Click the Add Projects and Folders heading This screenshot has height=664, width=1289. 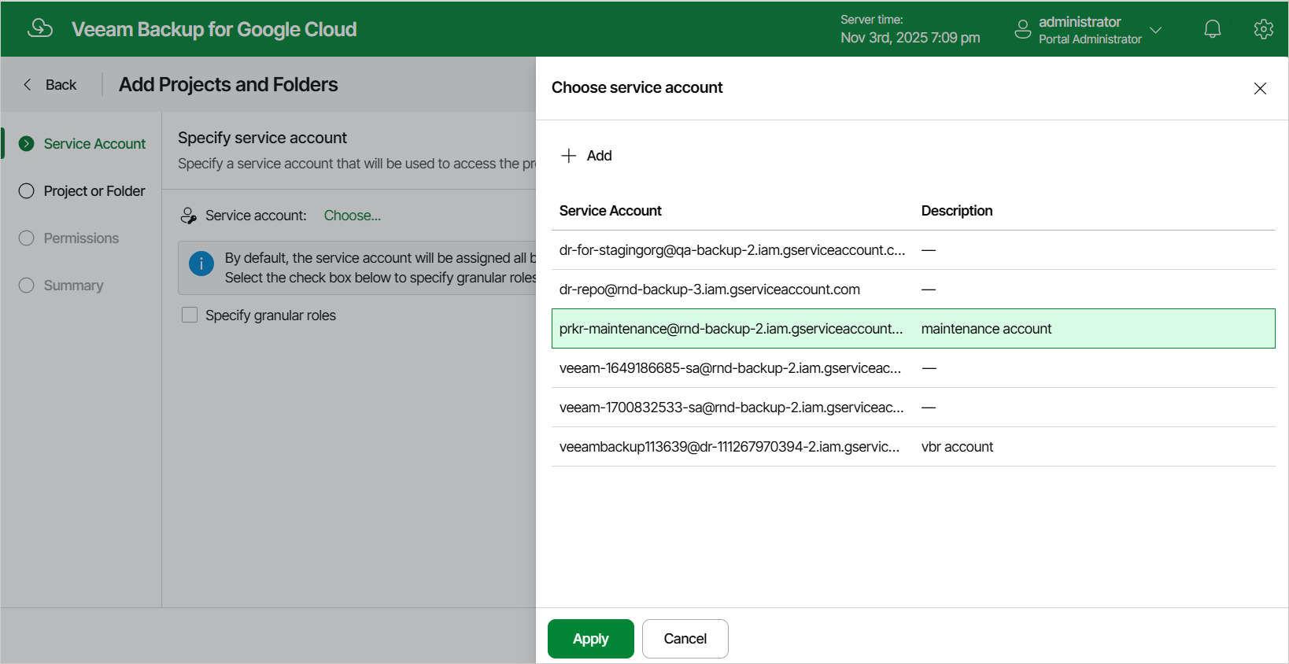point(228,84)
